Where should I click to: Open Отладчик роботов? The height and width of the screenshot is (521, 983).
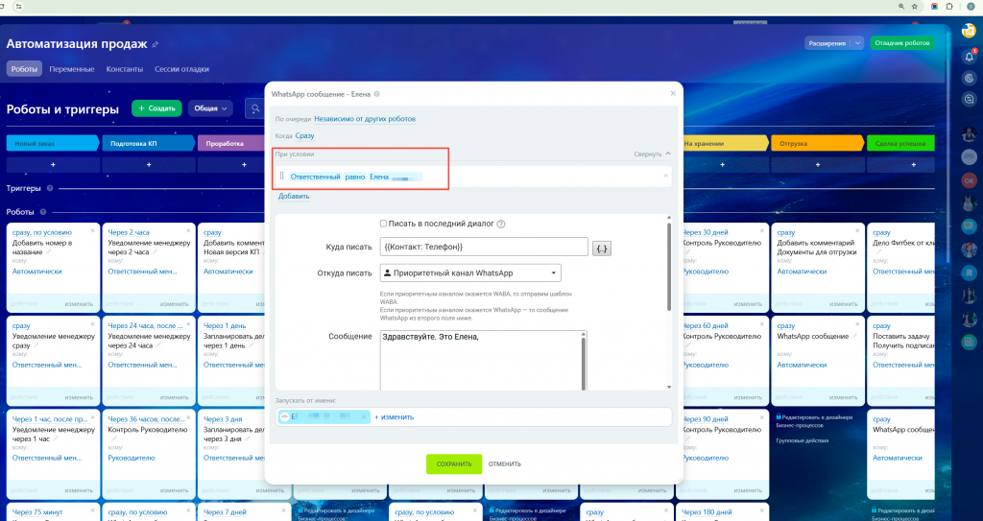coord(902,43)
